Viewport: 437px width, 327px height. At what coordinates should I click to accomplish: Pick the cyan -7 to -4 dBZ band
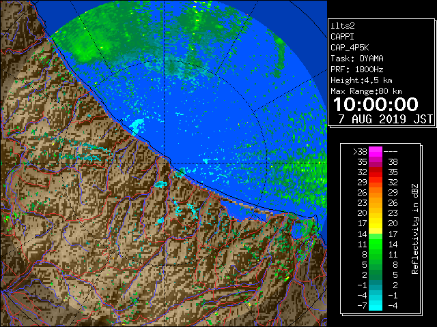click(x=376, y=305)
